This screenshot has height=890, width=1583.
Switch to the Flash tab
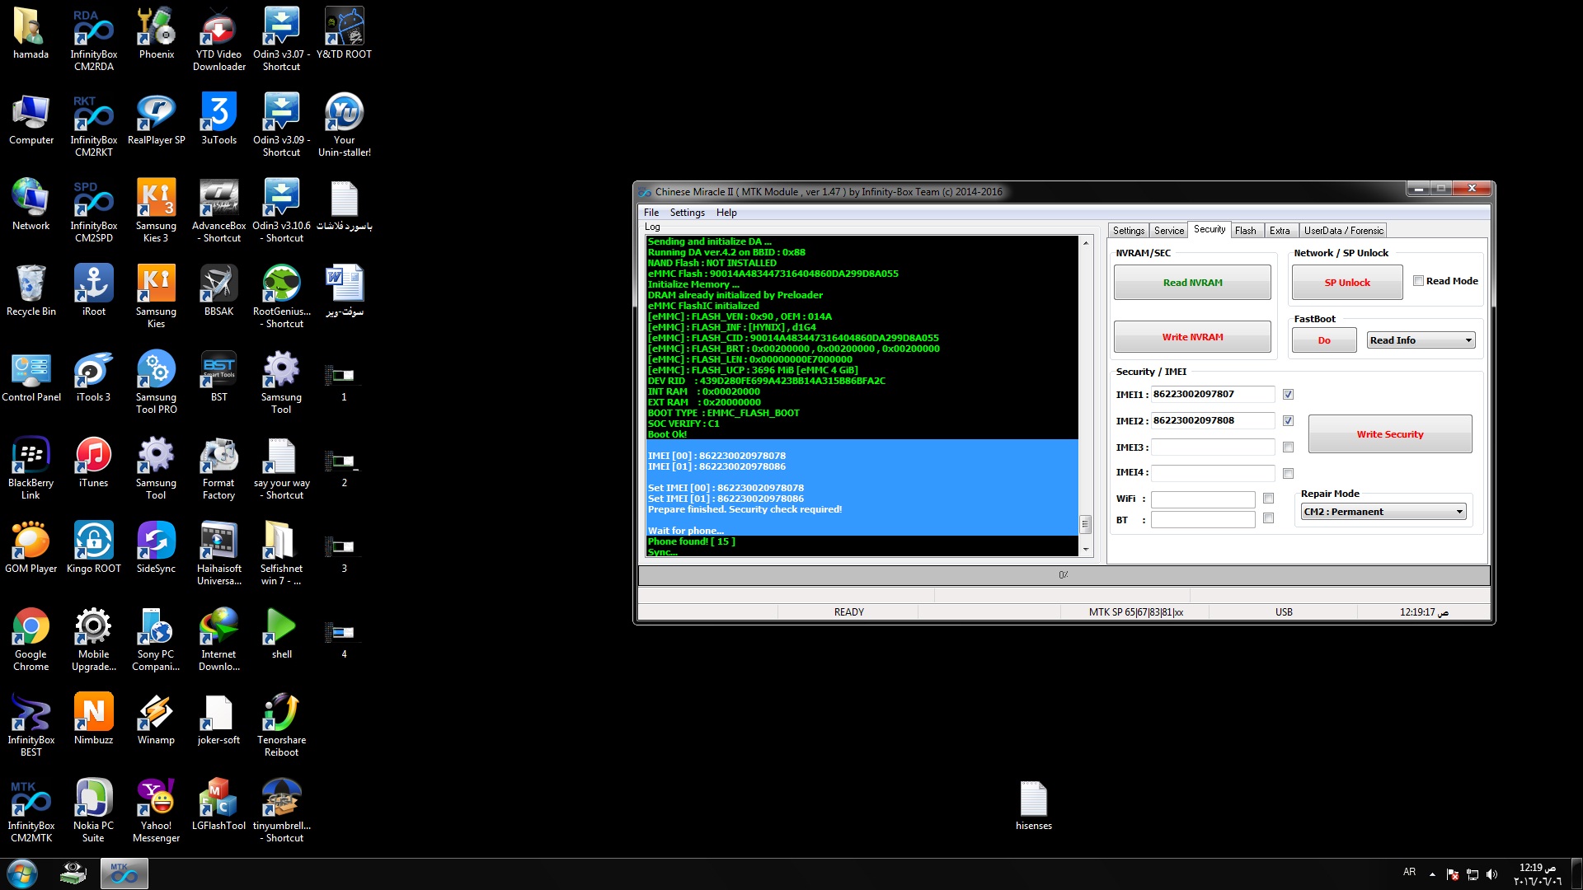[x=1246, y=231]
